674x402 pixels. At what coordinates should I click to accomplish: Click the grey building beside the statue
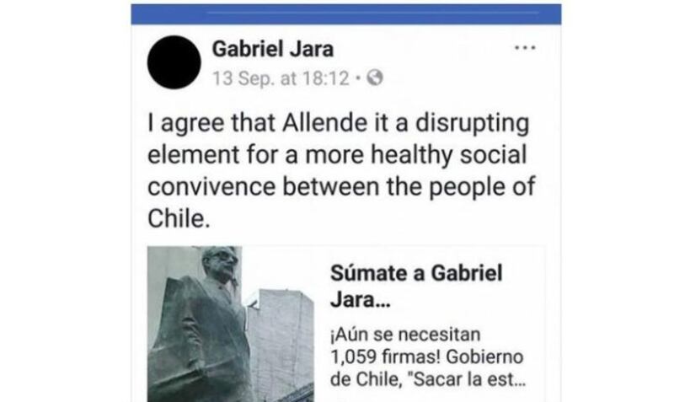coord(281,344)
